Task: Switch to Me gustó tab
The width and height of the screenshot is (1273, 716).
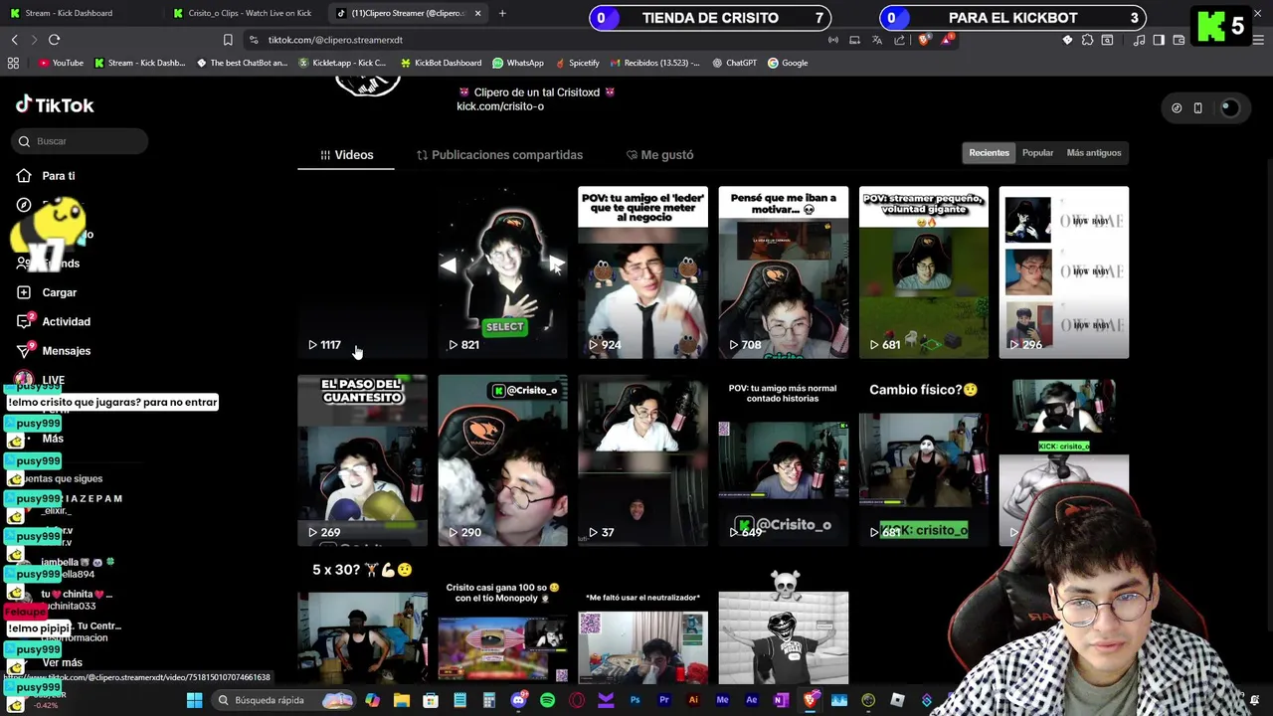Action: click(659, 155)
